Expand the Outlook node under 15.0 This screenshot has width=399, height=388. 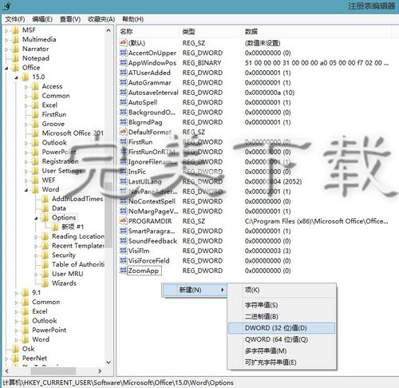coord(26,143)
